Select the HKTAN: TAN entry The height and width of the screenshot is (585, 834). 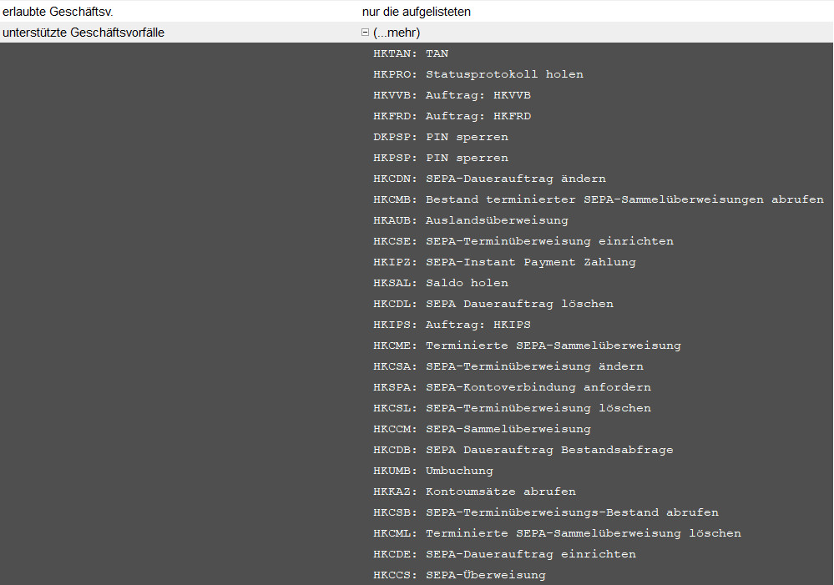pos(411,53)
